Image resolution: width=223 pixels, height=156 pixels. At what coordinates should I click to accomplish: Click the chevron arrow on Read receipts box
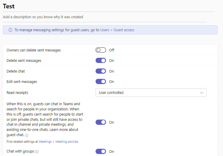(202, 93)
